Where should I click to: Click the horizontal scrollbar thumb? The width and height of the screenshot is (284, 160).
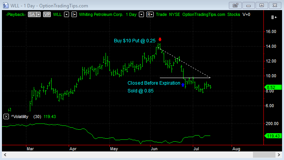[264, 155]
